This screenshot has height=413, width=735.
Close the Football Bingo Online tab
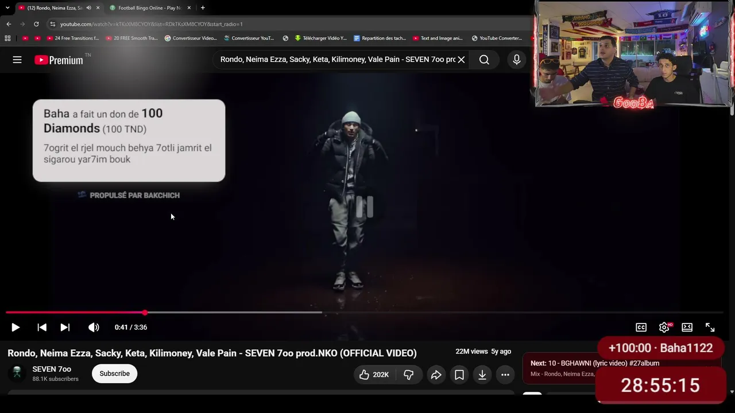click(189, 7)
